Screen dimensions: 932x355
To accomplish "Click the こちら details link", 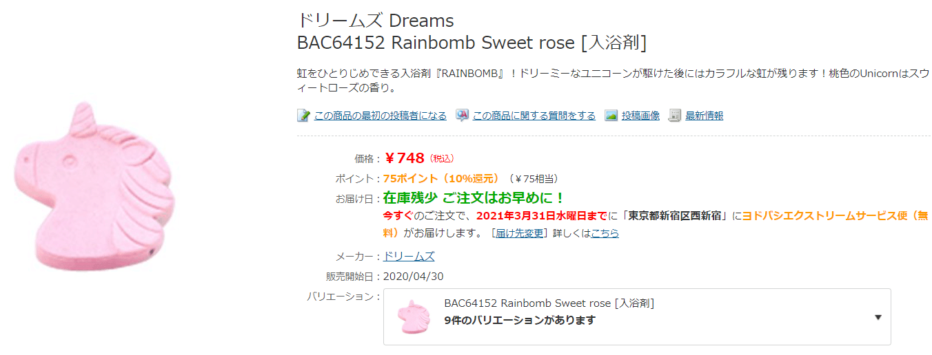I will (605, 233).
